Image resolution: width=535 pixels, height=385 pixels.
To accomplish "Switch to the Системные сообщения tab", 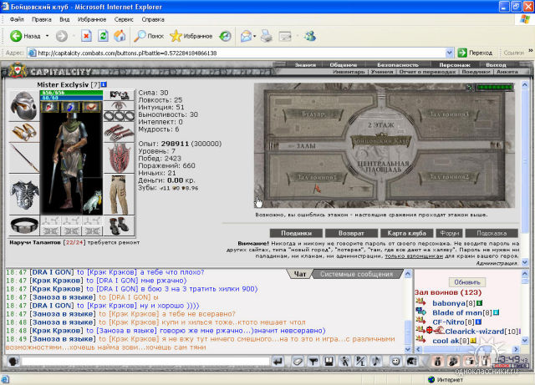I will tap(357, 274).
